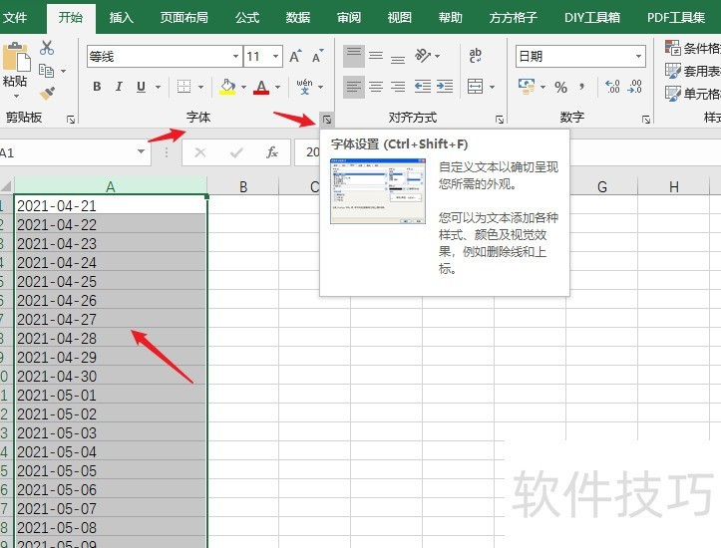This screenshot has height=548, width=721.
Task: Switch to 方方格子 tab
Action: [x=514, y=18]
